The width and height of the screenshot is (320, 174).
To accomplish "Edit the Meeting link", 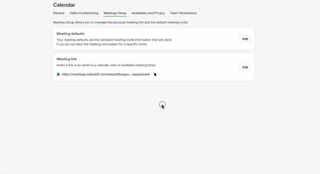I will (245, 68).
